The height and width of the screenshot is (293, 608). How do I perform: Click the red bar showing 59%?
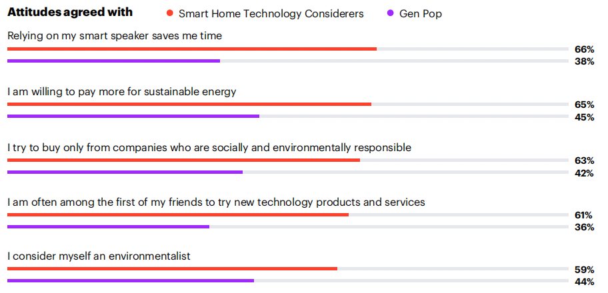click(172, 268)
